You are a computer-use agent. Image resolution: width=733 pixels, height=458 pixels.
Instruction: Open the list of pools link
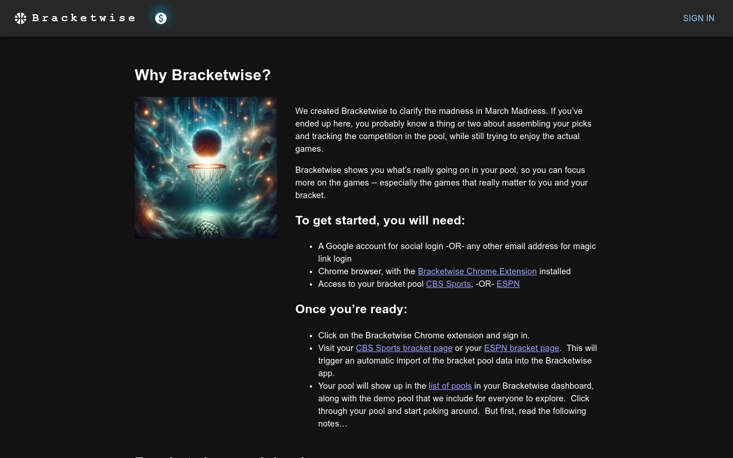click(x=450, y=386)
